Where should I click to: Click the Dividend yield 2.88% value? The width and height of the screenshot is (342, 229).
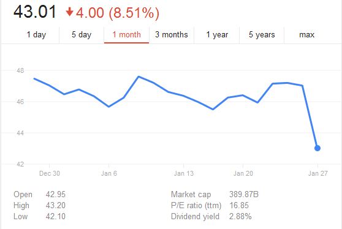click(x=240, y=216)
